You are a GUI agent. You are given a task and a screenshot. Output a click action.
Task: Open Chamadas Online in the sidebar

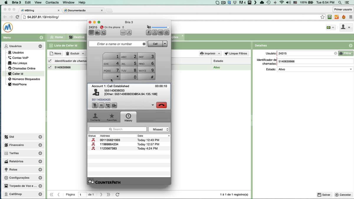pyautogui.click(x=24, y=69)
